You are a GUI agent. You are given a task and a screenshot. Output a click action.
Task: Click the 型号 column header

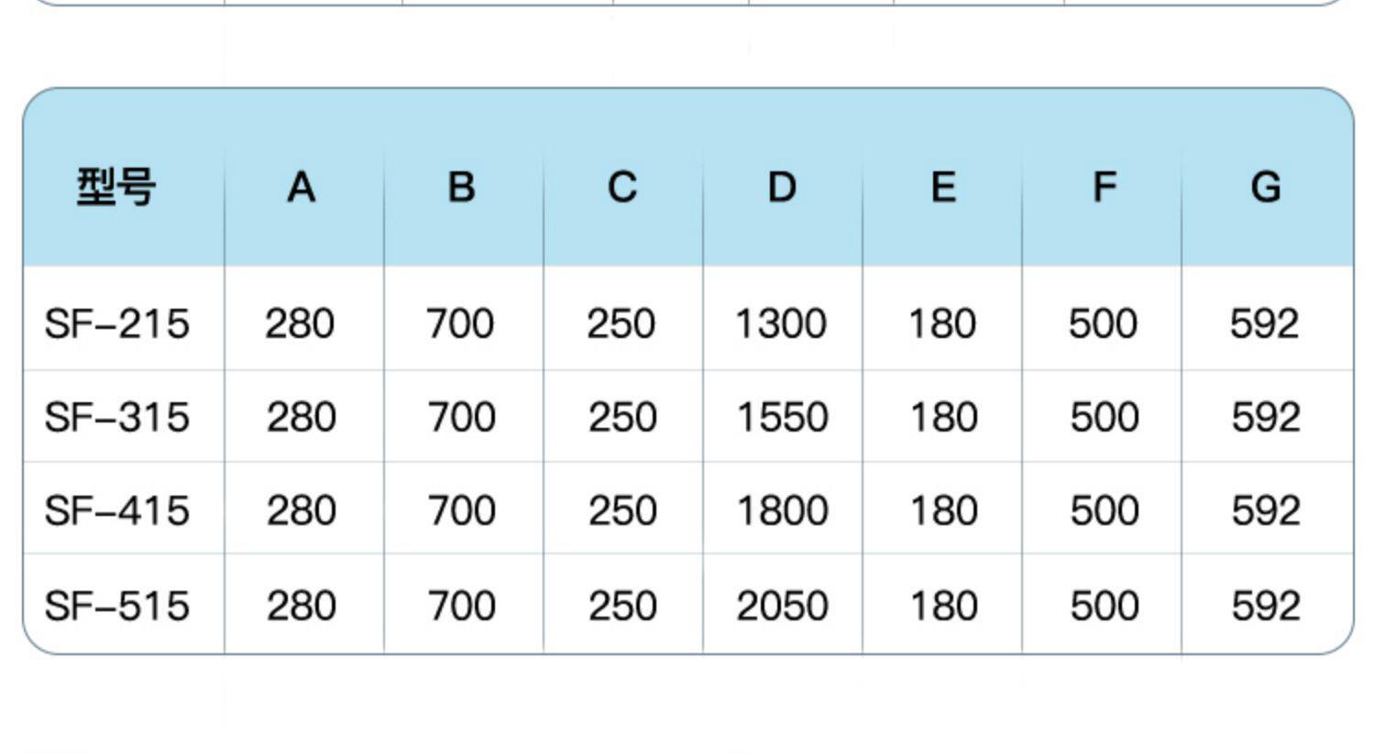[116, 188]
